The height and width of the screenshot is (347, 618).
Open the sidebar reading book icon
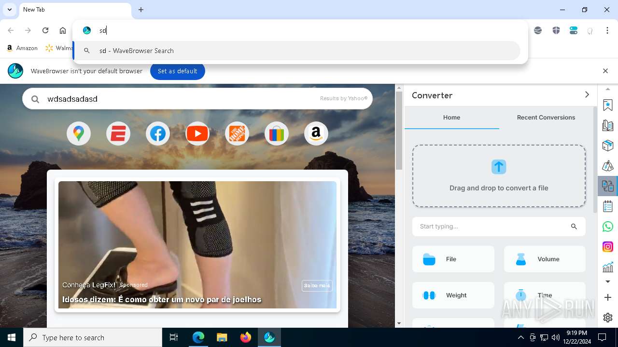608,125
